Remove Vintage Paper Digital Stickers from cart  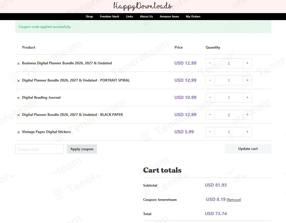coord(18,132)
